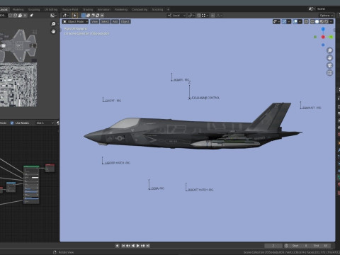Add a new workspace with the plus tab

(168, 9)
